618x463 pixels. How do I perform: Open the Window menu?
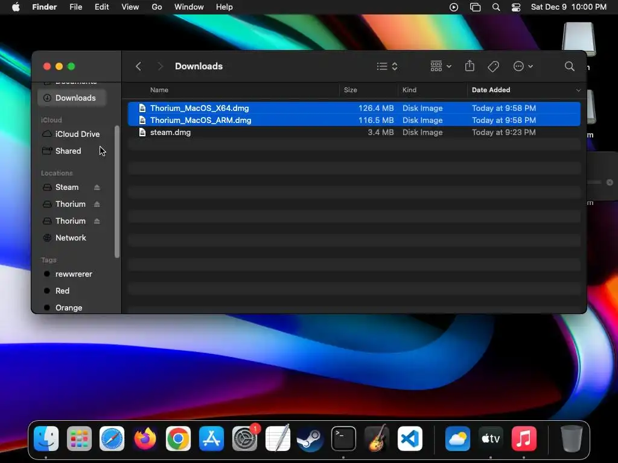tap(189, 7)
